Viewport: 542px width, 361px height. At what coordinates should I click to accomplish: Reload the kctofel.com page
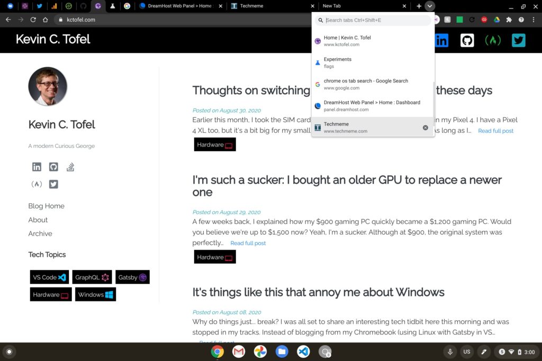tap(33, 20)
